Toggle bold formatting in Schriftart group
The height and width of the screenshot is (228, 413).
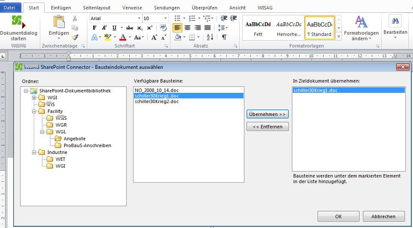pyautogui.click(x=95, y=28)
